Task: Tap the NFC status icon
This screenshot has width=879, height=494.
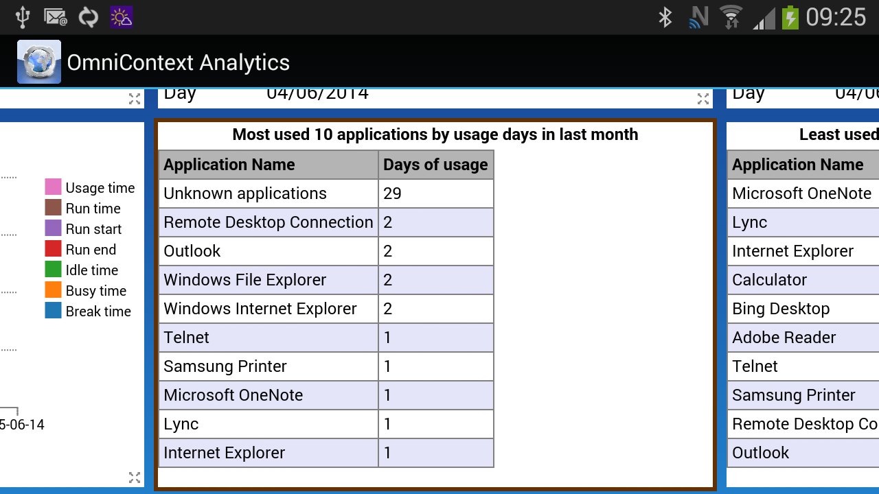Action: tap(698, 17)
